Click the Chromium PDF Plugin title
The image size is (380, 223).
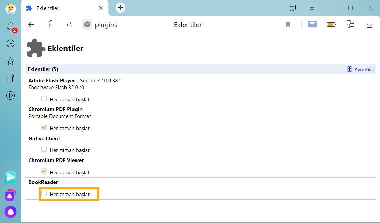click(55, 109)
